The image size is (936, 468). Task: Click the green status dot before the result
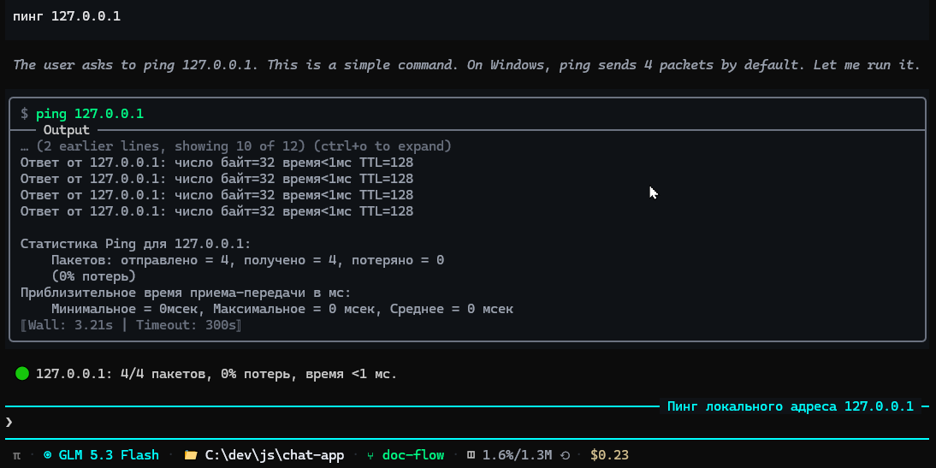click(22, 374)
